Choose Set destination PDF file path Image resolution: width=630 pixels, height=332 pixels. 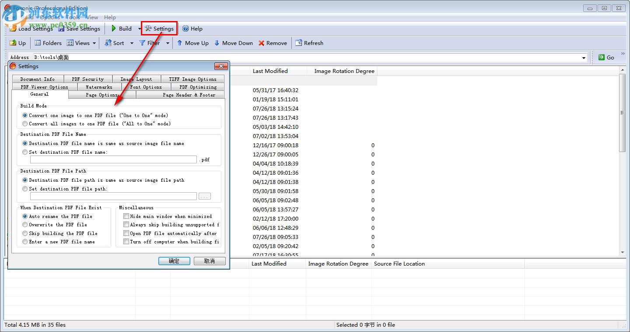pyautogui.click(x=25, y=189)
